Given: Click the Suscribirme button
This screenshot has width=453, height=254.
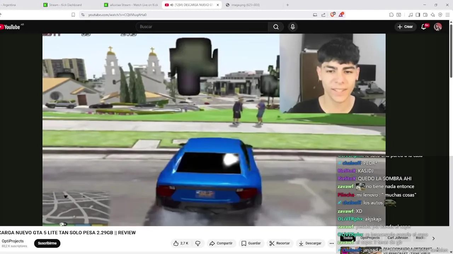Looking at the screenshot, I should (47, 243).
